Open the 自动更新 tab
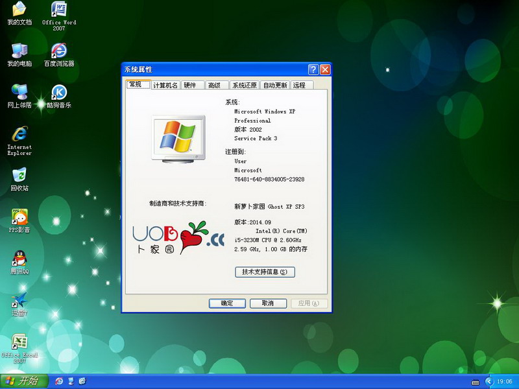The height and width of the screenshot is (389, 519). tap(274, 86)
